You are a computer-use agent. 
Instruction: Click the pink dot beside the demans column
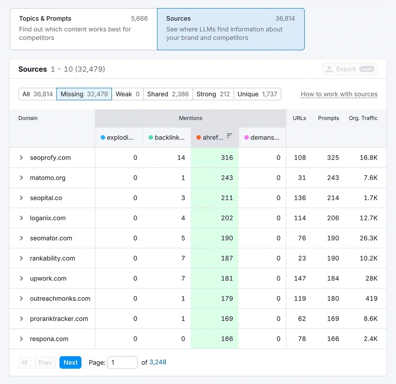coord(246,138)
